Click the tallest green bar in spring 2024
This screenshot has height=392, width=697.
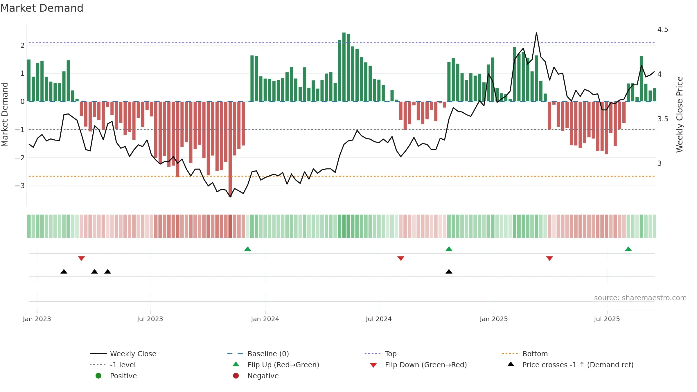[344, 67]
